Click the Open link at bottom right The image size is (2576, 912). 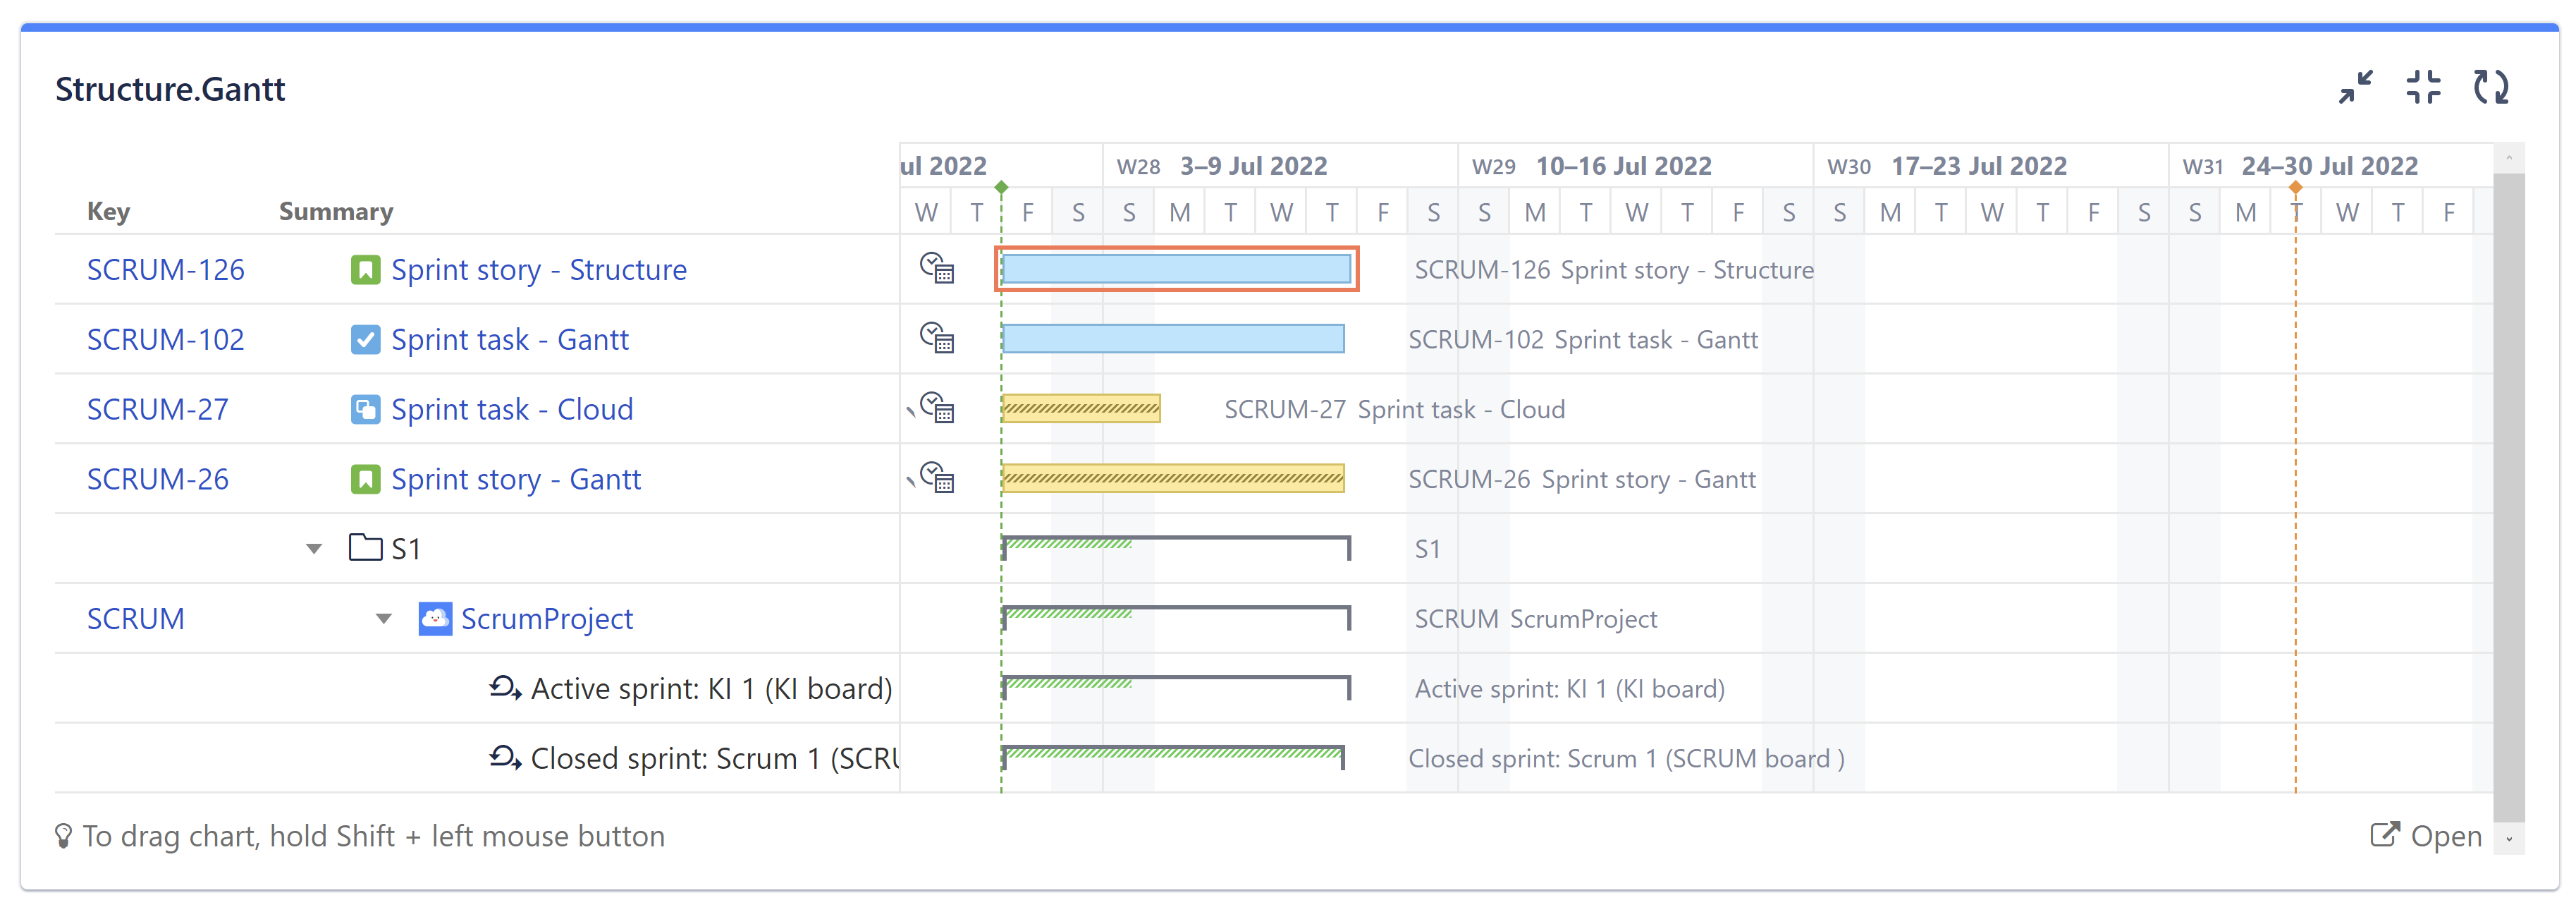[x=2446, y=836]
